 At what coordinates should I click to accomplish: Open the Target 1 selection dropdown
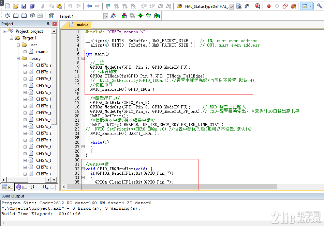(106, 16)
